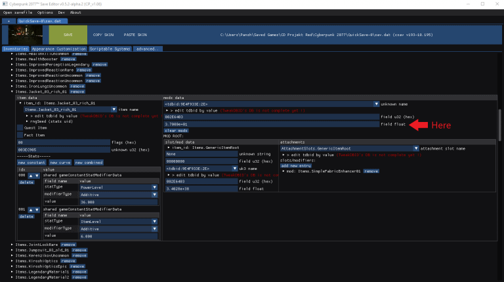504x282 pixels.
Task: Click the vertical scrollbar handle
Action: [x=500, y=125]
